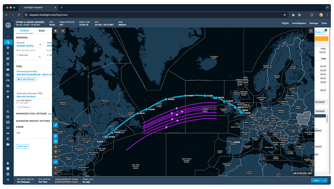Image resolution: width=334 pixels, height=189 pixels.
Task: Open the browser tab list chevron
Action: click(327, 8)
